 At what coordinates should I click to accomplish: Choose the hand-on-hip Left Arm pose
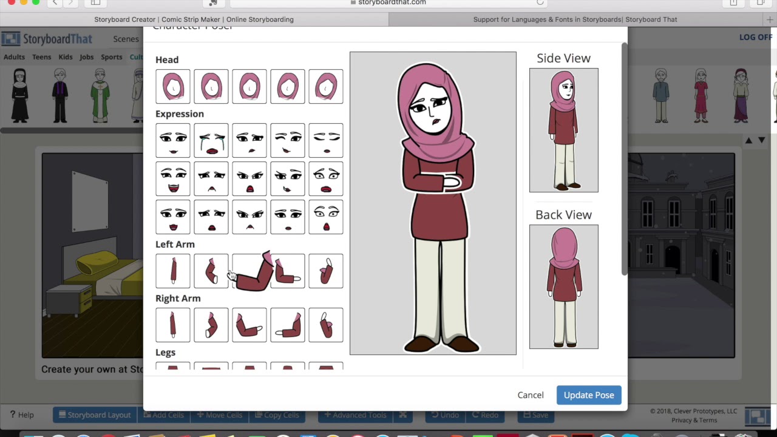pos(211,271)
